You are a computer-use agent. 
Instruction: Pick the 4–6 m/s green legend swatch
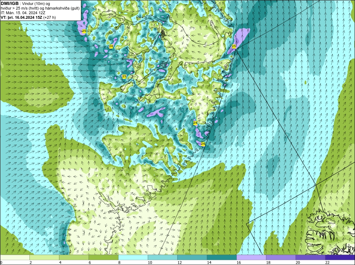pyautogui.click(x=74, y=257)
